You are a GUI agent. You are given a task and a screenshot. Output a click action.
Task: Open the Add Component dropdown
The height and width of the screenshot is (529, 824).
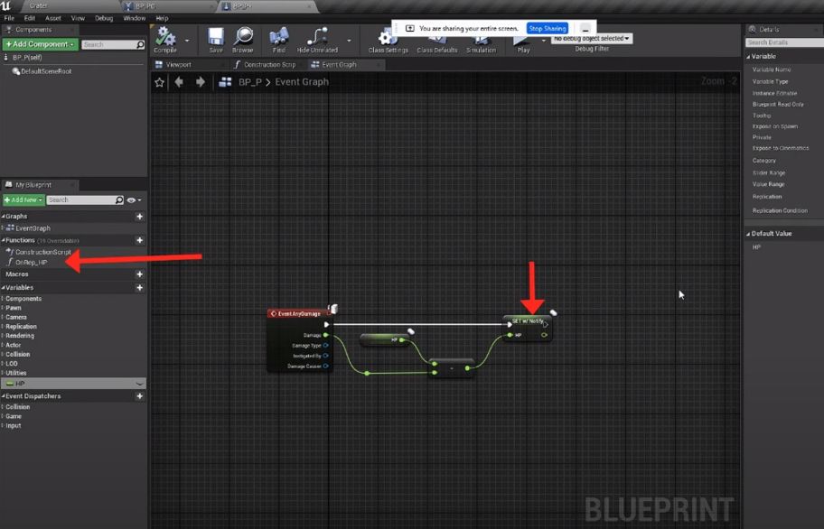pyautogui.click(x=41, y=44)
